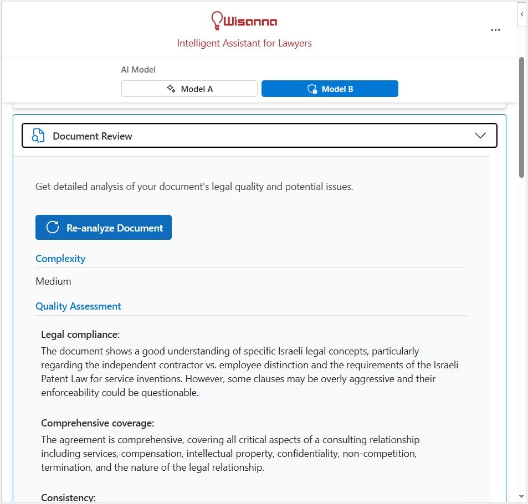Image resolution: width=528 pixels, height=504 pixels.
Task: Open the three-dot more options menu
Action: click(x=495, y=30)
